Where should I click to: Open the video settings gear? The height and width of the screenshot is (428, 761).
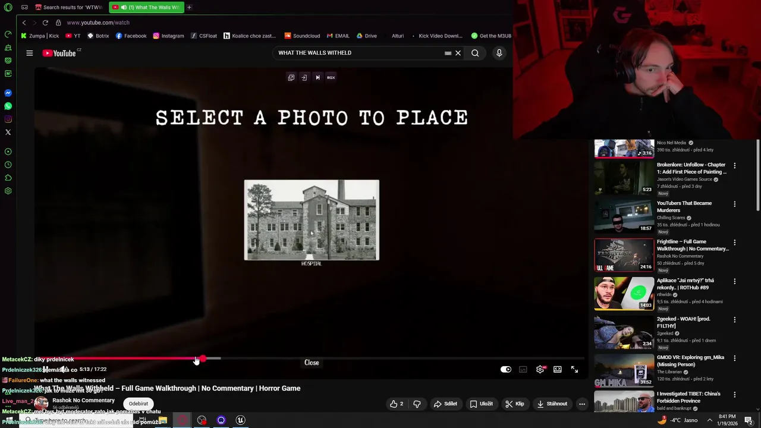540,369
